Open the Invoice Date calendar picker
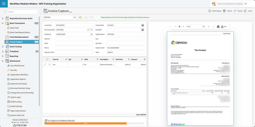 [143, 25]
